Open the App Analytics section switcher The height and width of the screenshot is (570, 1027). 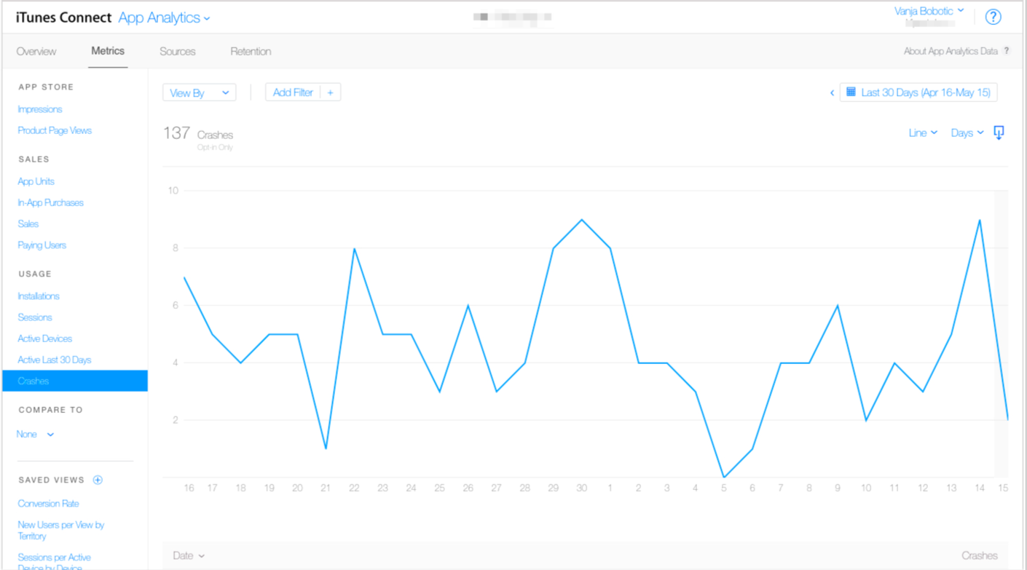(164, 18)
